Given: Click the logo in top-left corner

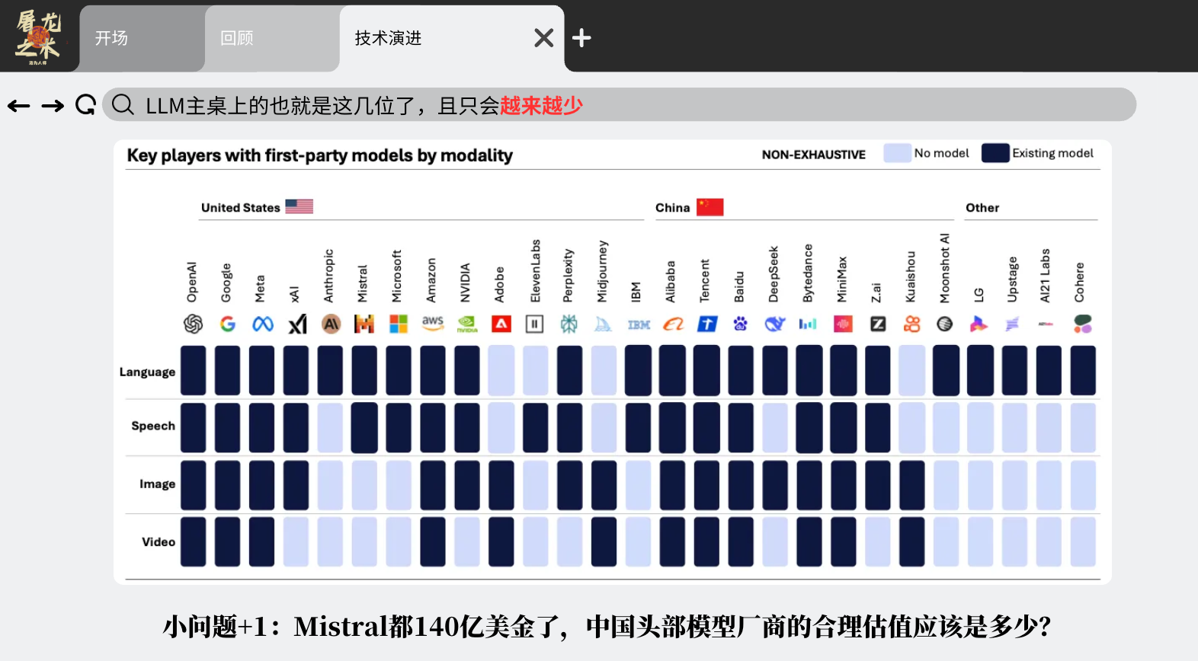Looking at the screenshot, I should pyautogui.click(x=38, y=37).
